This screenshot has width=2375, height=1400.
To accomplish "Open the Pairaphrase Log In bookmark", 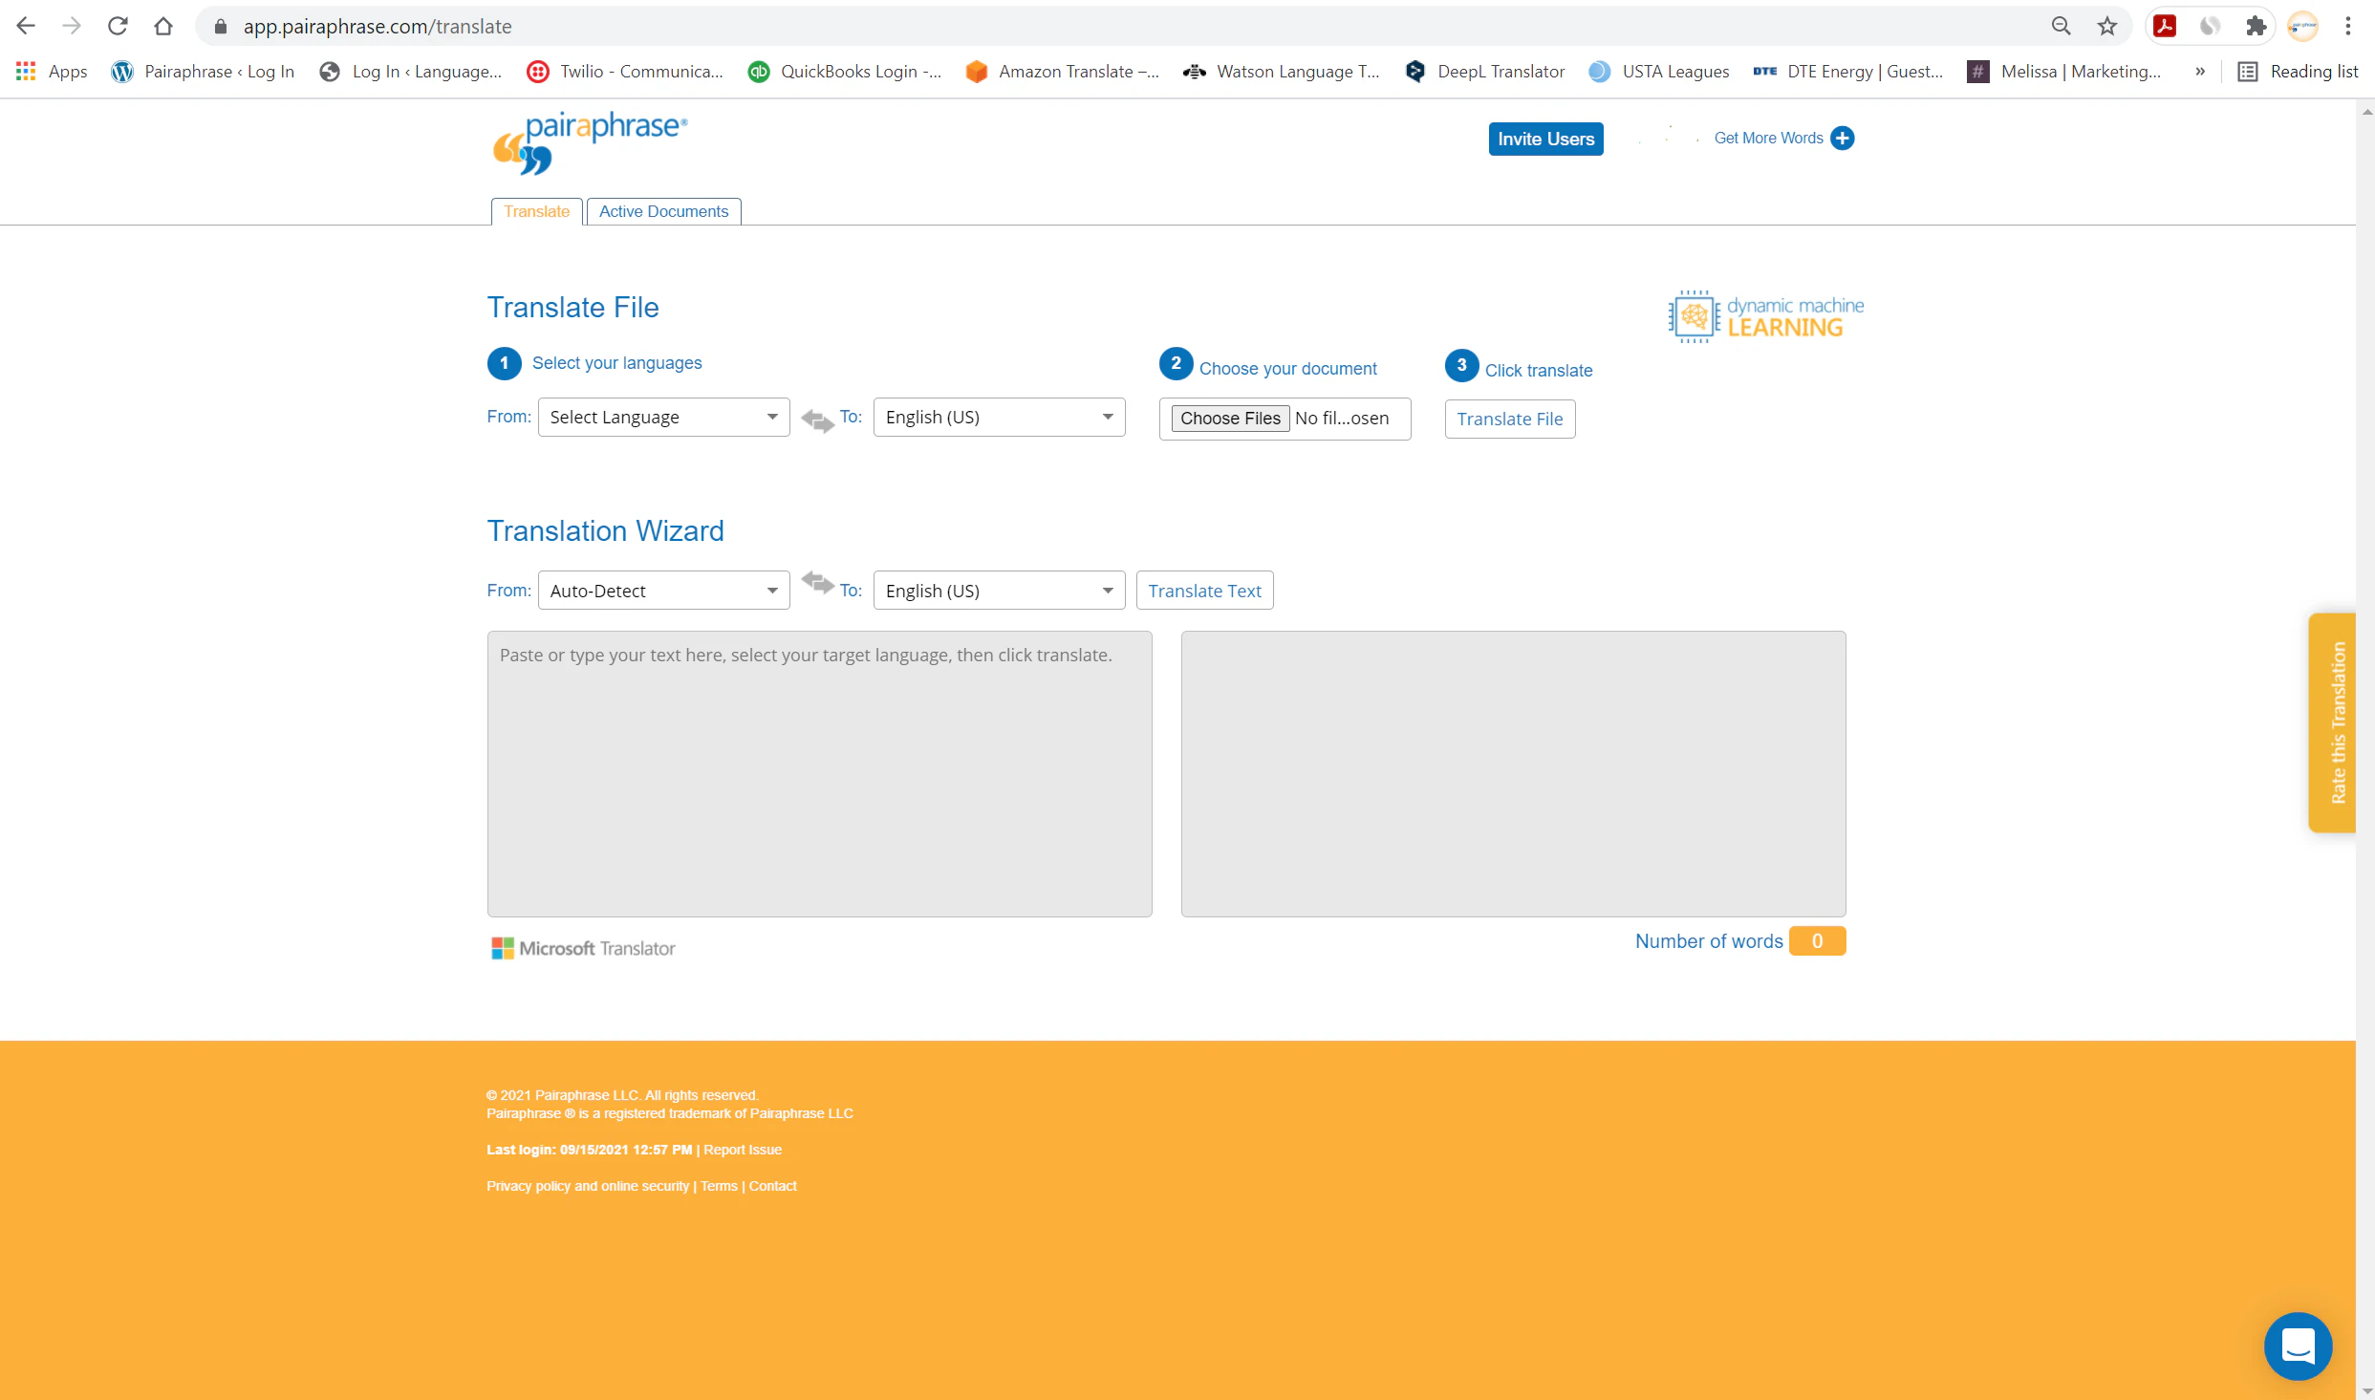I will [203, 72].
